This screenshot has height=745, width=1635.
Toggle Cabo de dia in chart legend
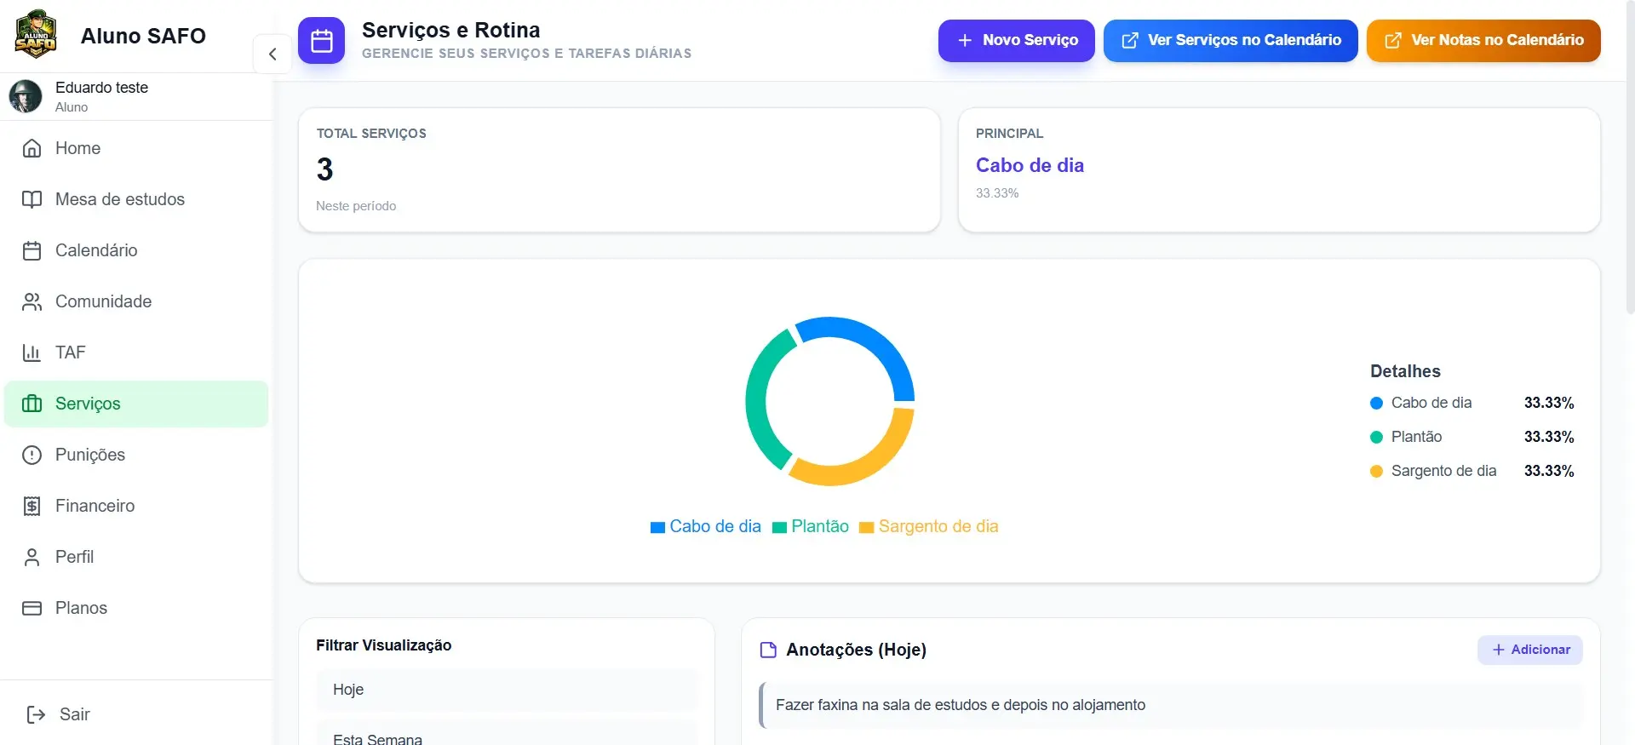(x=706, y=527)
